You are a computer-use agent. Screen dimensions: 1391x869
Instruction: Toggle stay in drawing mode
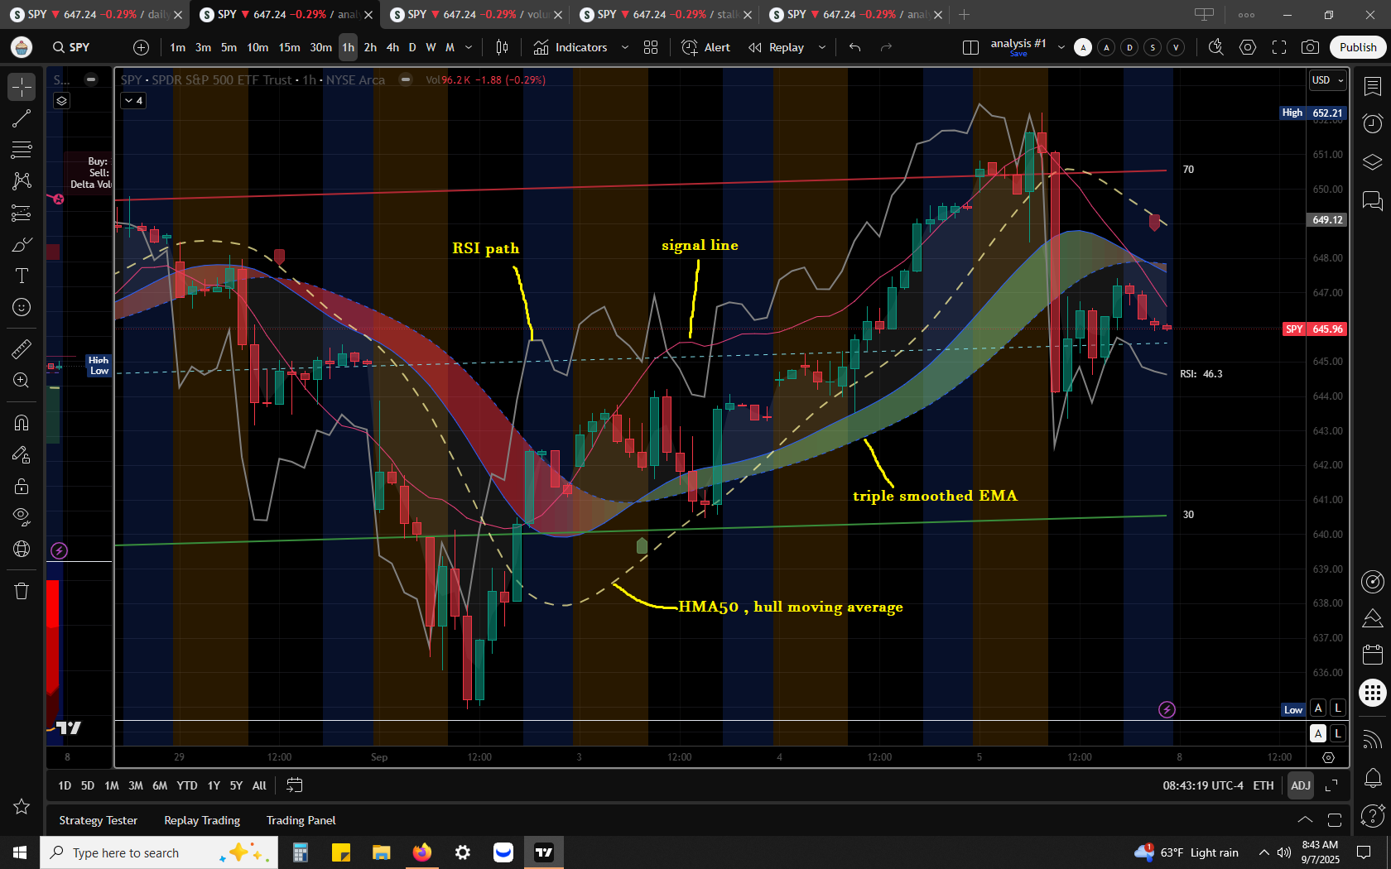(22, 454)
